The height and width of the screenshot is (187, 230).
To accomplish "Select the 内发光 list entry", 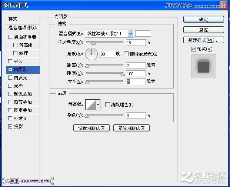I will 23,77.
